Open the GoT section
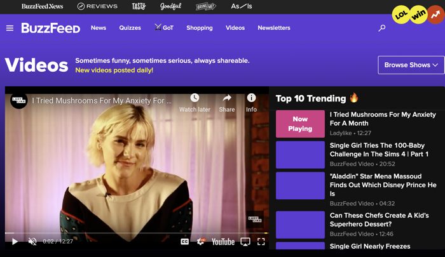Screen dimensions: 445x257 click(164, 27)
